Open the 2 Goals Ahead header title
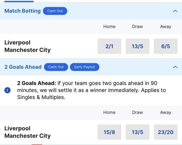Image resolution: width=182 pixels, height=145 pixels. point(23,67)
